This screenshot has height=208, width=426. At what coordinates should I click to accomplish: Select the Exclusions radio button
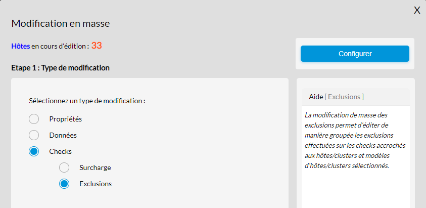point(64,184)
